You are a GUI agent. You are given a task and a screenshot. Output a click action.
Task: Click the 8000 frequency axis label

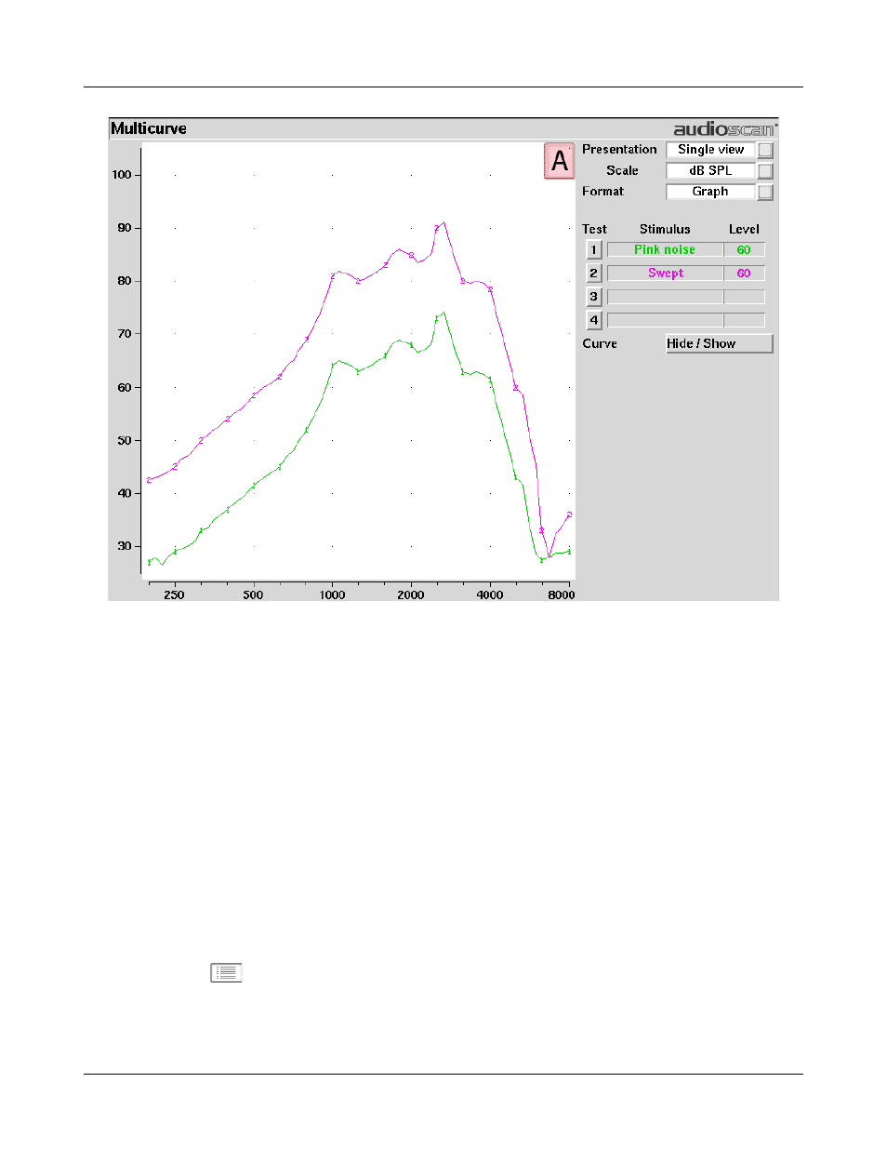click(561, 595)
